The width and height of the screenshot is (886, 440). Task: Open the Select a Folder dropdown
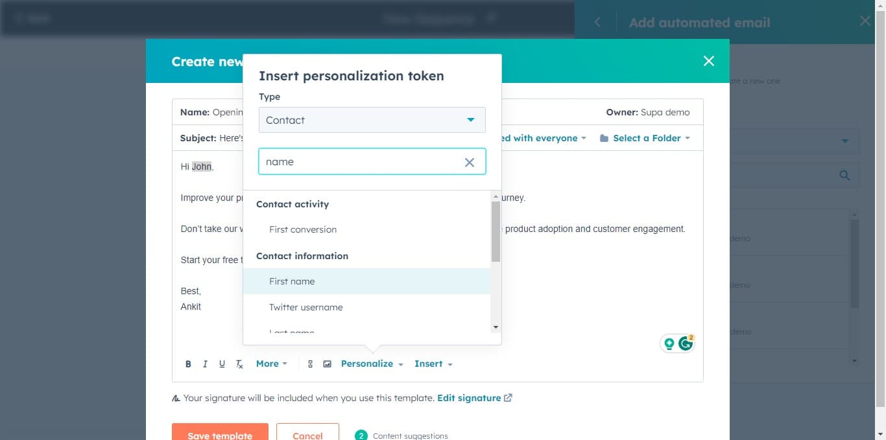645,138
